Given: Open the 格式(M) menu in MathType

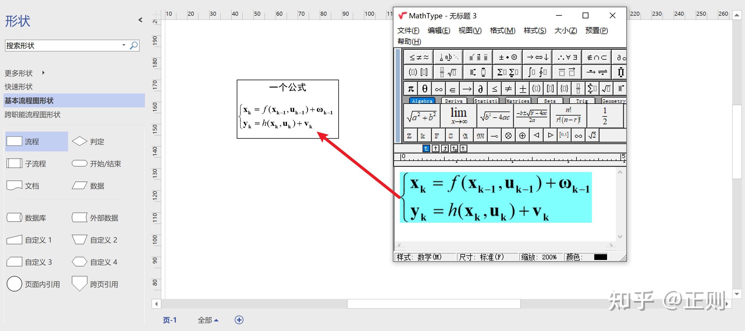Looking at the screenshot, I should coord(503,31).
